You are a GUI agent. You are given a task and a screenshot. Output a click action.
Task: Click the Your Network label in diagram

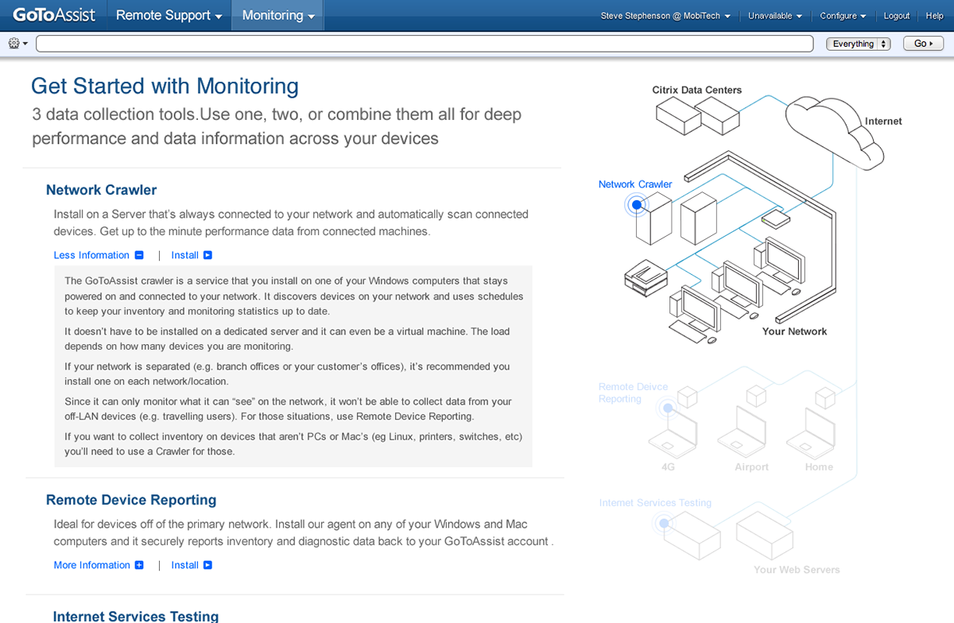tap(794, 331)
